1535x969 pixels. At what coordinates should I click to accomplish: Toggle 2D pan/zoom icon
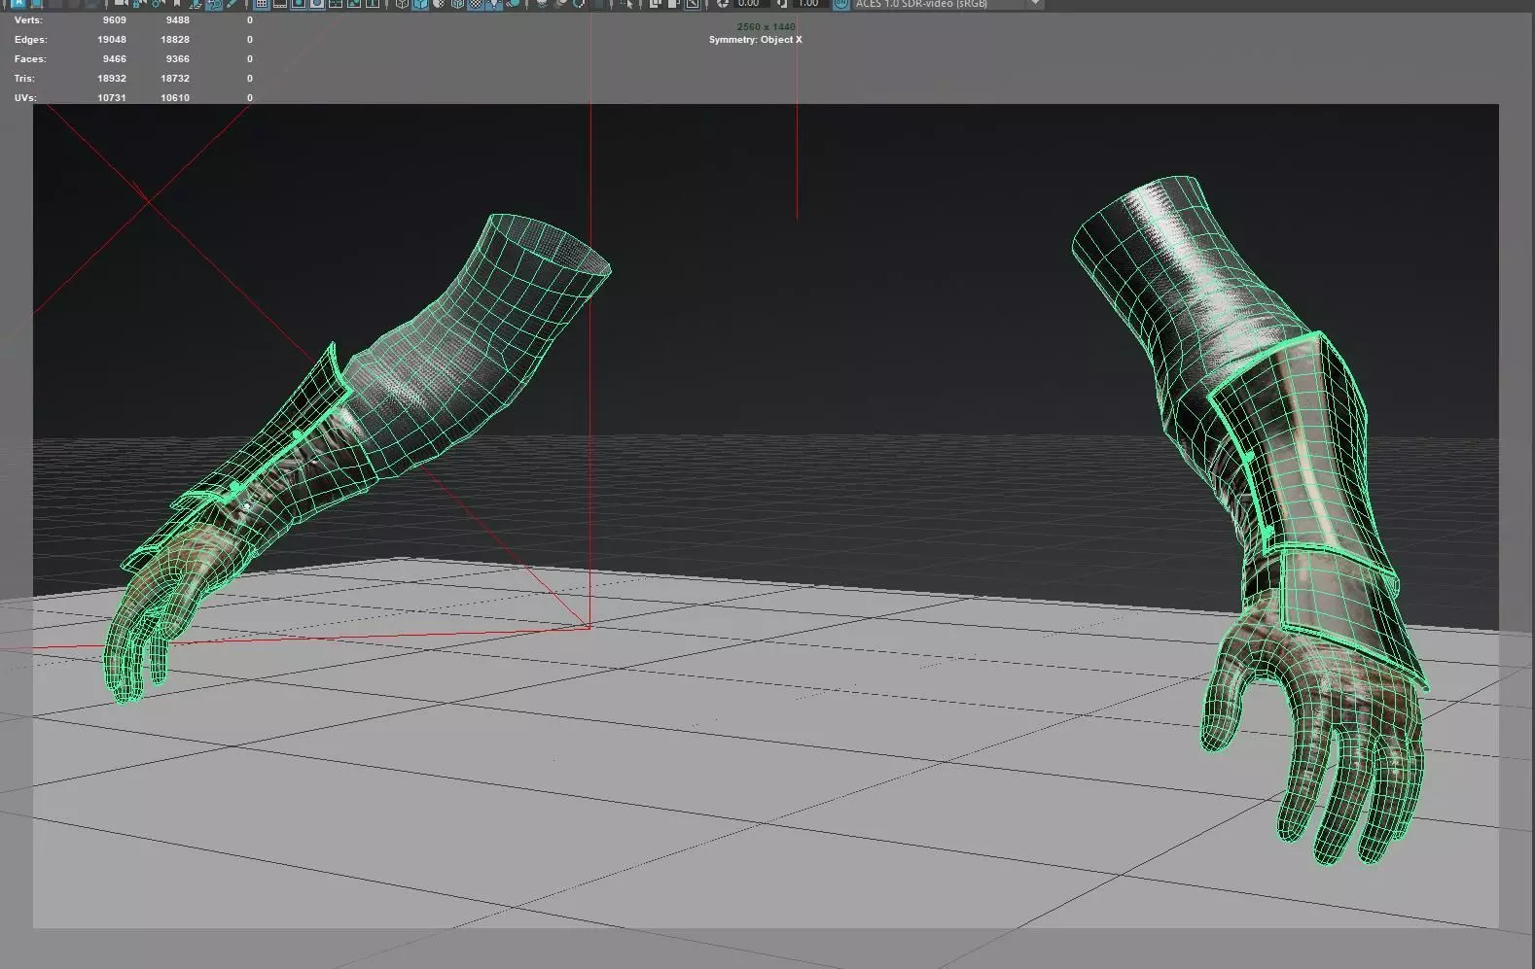215,4
